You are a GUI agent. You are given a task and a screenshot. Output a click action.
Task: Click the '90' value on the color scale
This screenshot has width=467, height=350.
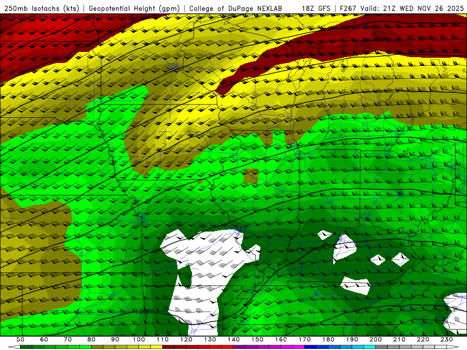[x=115, y=339]
